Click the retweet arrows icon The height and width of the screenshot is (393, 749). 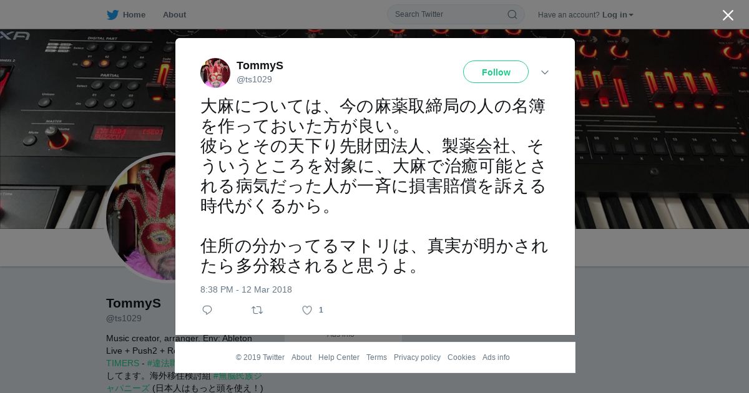[257, 310]
